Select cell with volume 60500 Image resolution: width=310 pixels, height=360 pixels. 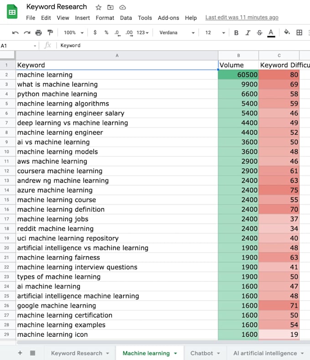(x=238, y=75)
